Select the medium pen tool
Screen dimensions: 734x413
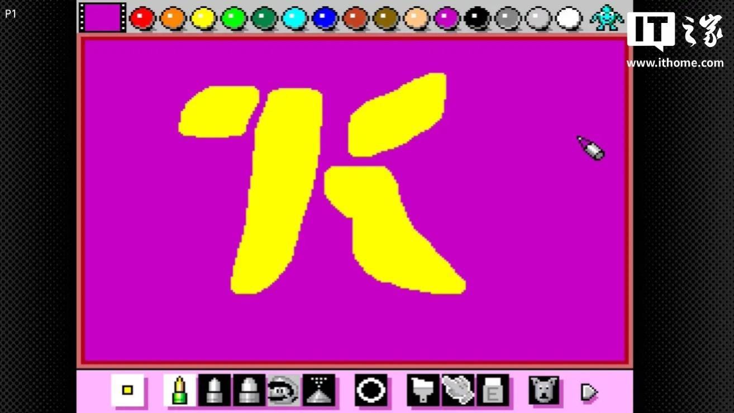[x=215, y=390]
